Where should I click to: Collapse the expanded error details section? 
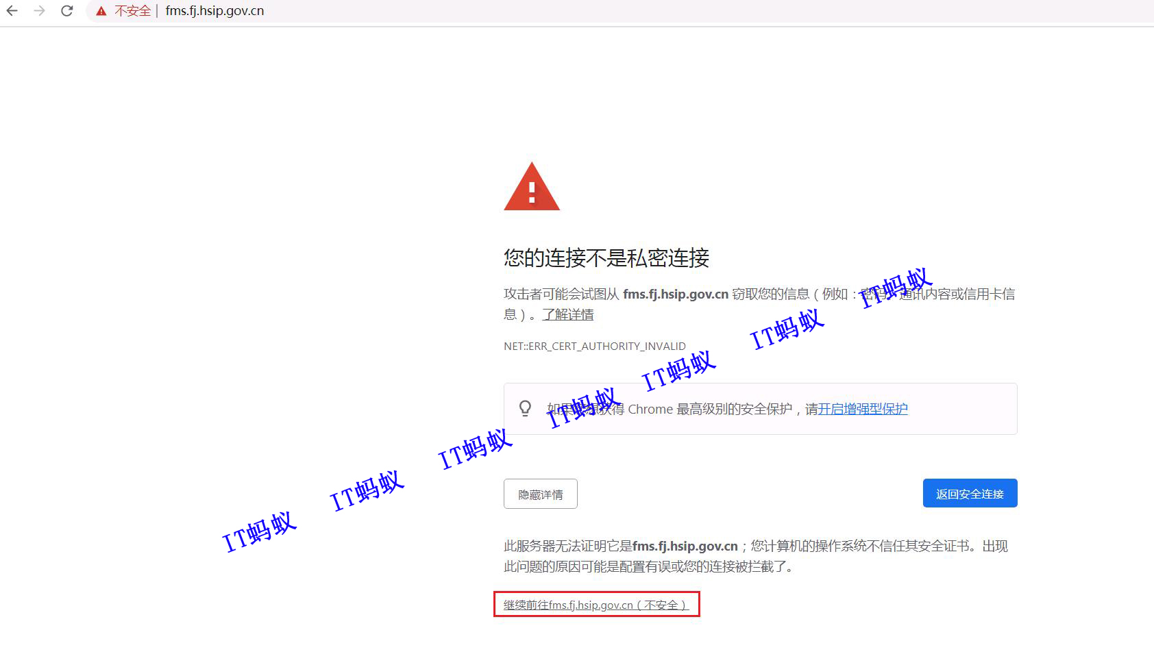click(540, 493)
